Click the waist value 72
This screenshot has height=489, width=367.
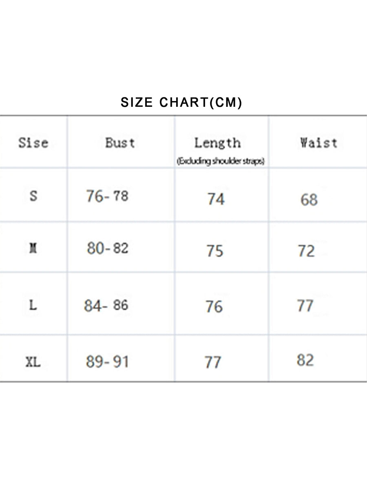coord(306,251)
